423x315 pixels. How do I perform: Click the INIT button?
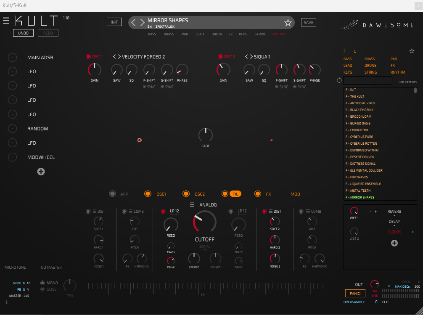coord(114,22)
